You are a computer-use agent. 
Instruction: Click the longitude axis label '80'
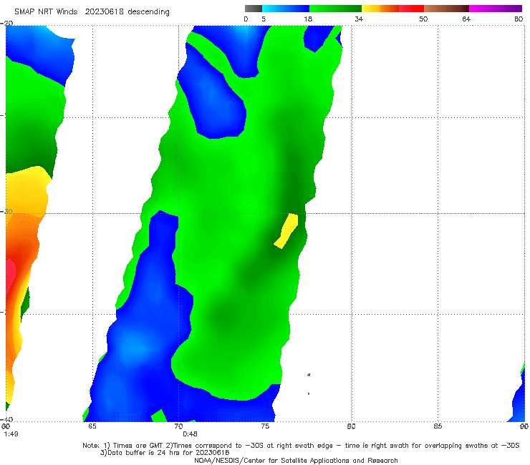tap(351, 426)
